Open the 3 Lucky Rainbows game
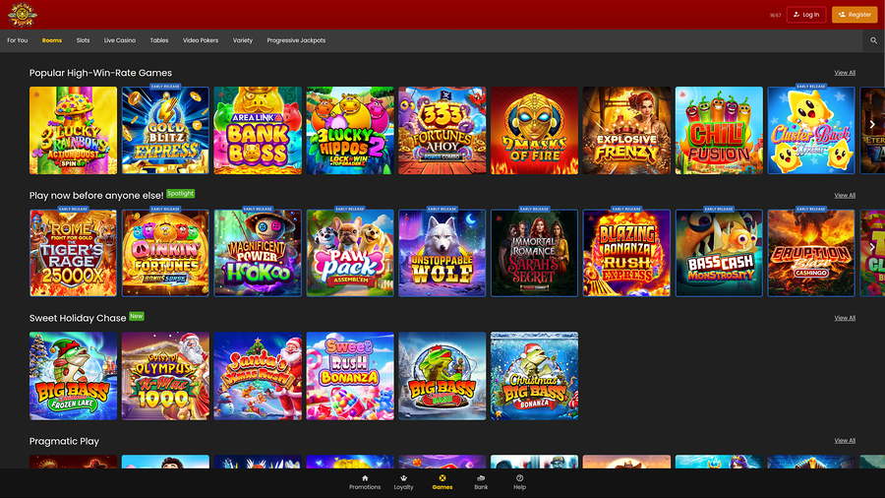The image size is (885, 498). [74, 131]
